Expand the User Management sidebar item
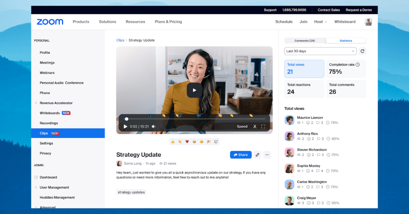Viewport: 409px width, 214px height. pyautogui.click(x=36, y=188)
